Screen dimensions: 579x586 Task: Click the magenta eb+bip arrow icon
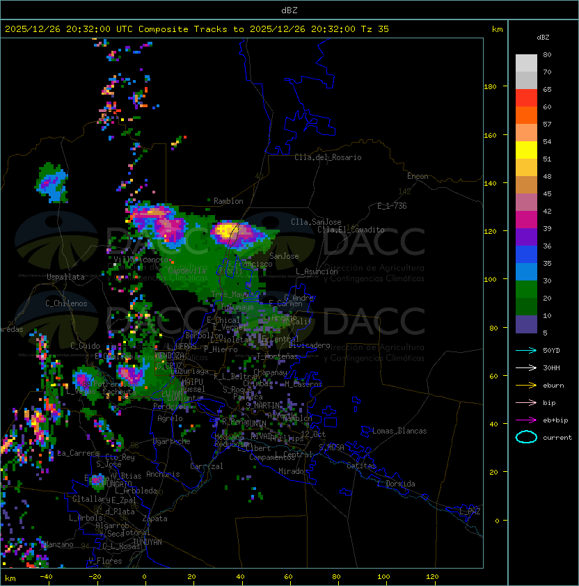[526, 420]
